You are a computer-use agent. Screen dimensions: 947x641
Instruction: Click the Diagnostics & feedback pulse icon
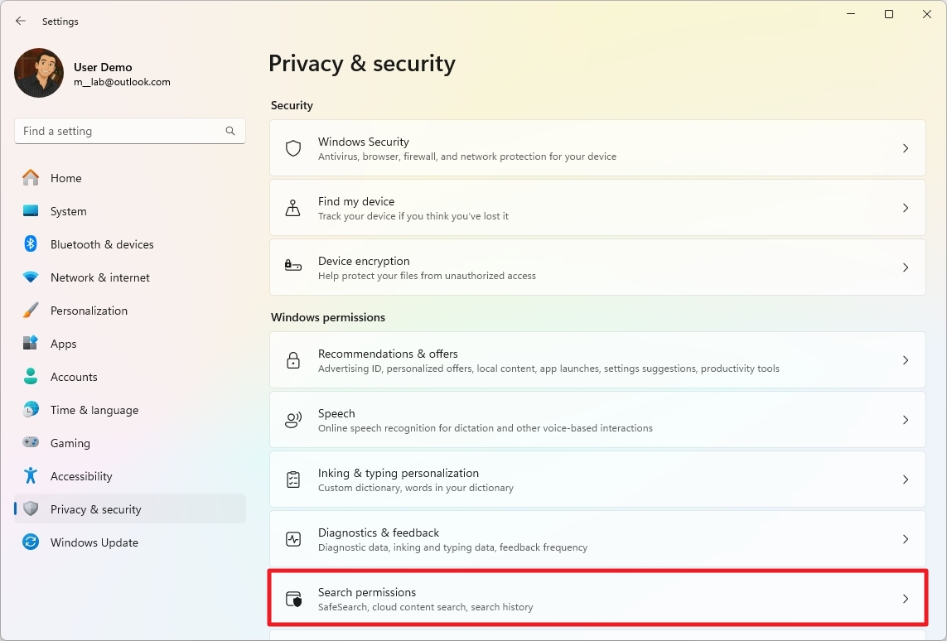click(x=292, y=538)
